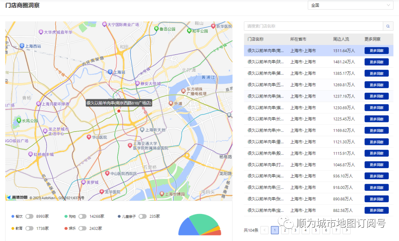Click the 大宁国际商业广场 map marker
This screenshot has height=241, width=399.
[x=104, y=24]
